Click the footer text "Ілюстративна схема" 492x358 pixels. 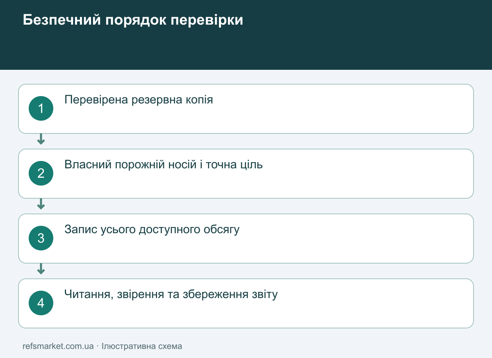142,346
